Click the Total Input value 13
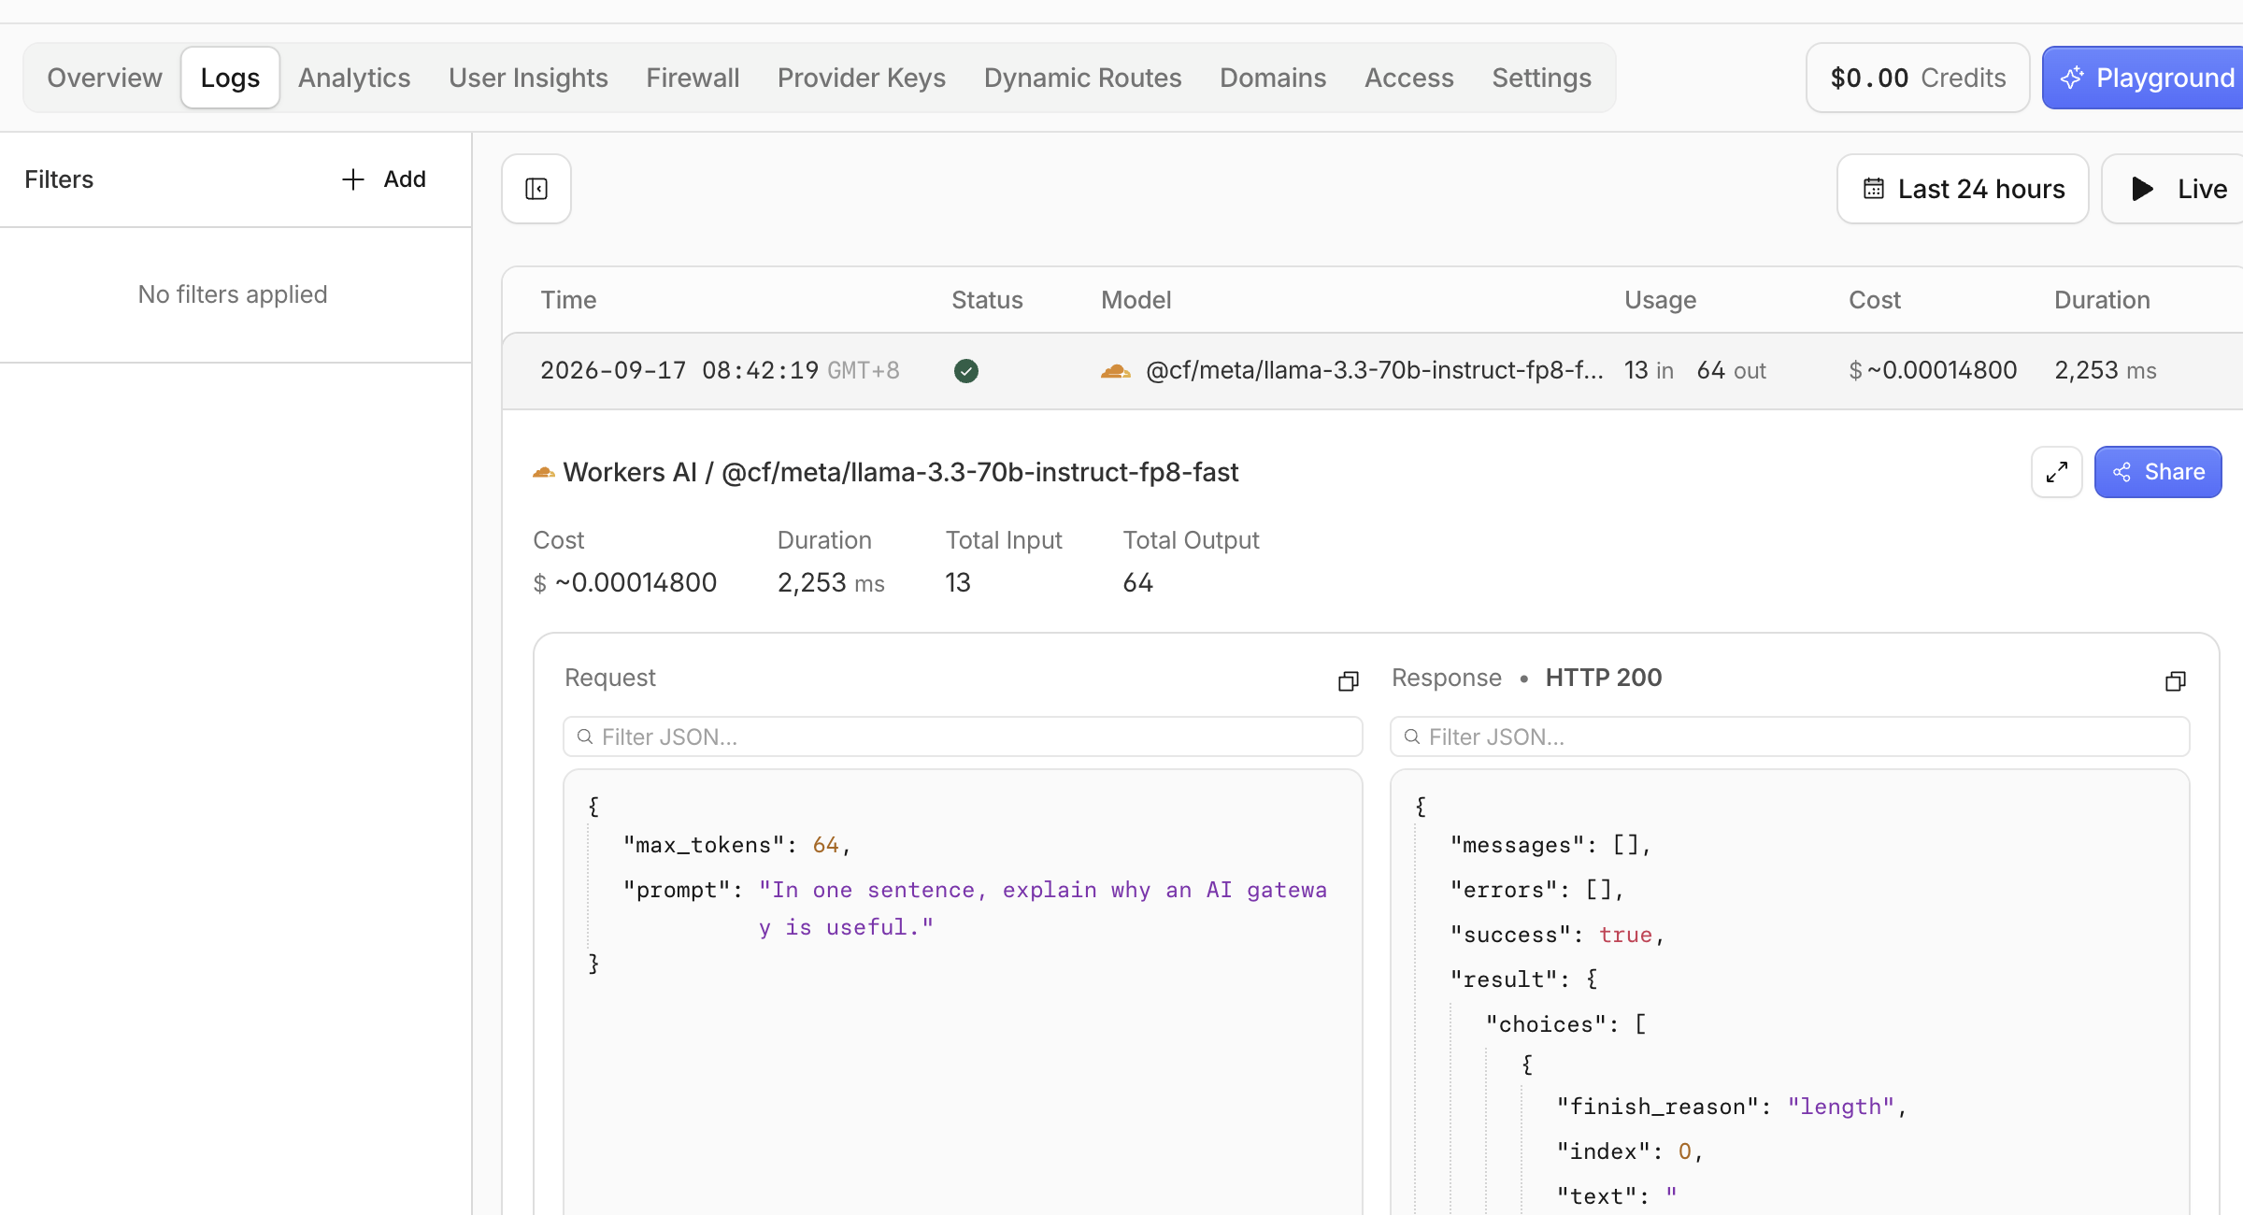 tap(958, 582)
